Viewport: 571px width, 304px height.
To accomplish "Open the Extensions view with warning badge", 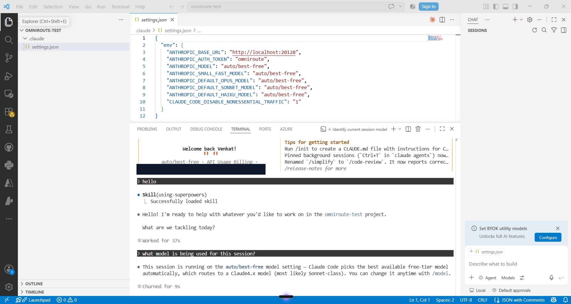I will click(x=9, y=112).
